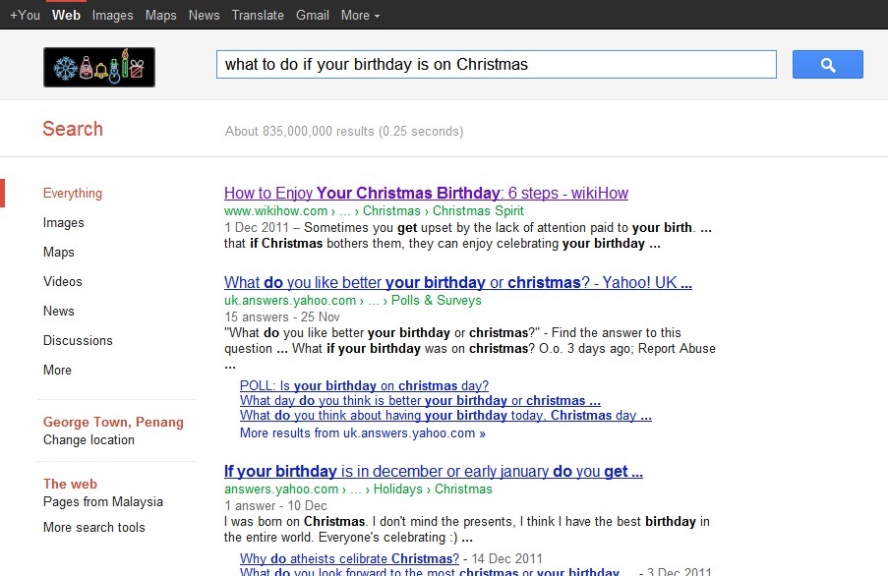Click the blue magnifying glass search button
The image size is (888, 576).
tap(827, 65)
